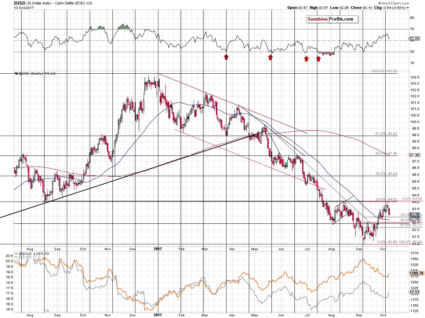The width and height of the screenshot is (425, 318).
Task: Select the Low 92.95 value in the header
Action: click(x=340, y=8)
